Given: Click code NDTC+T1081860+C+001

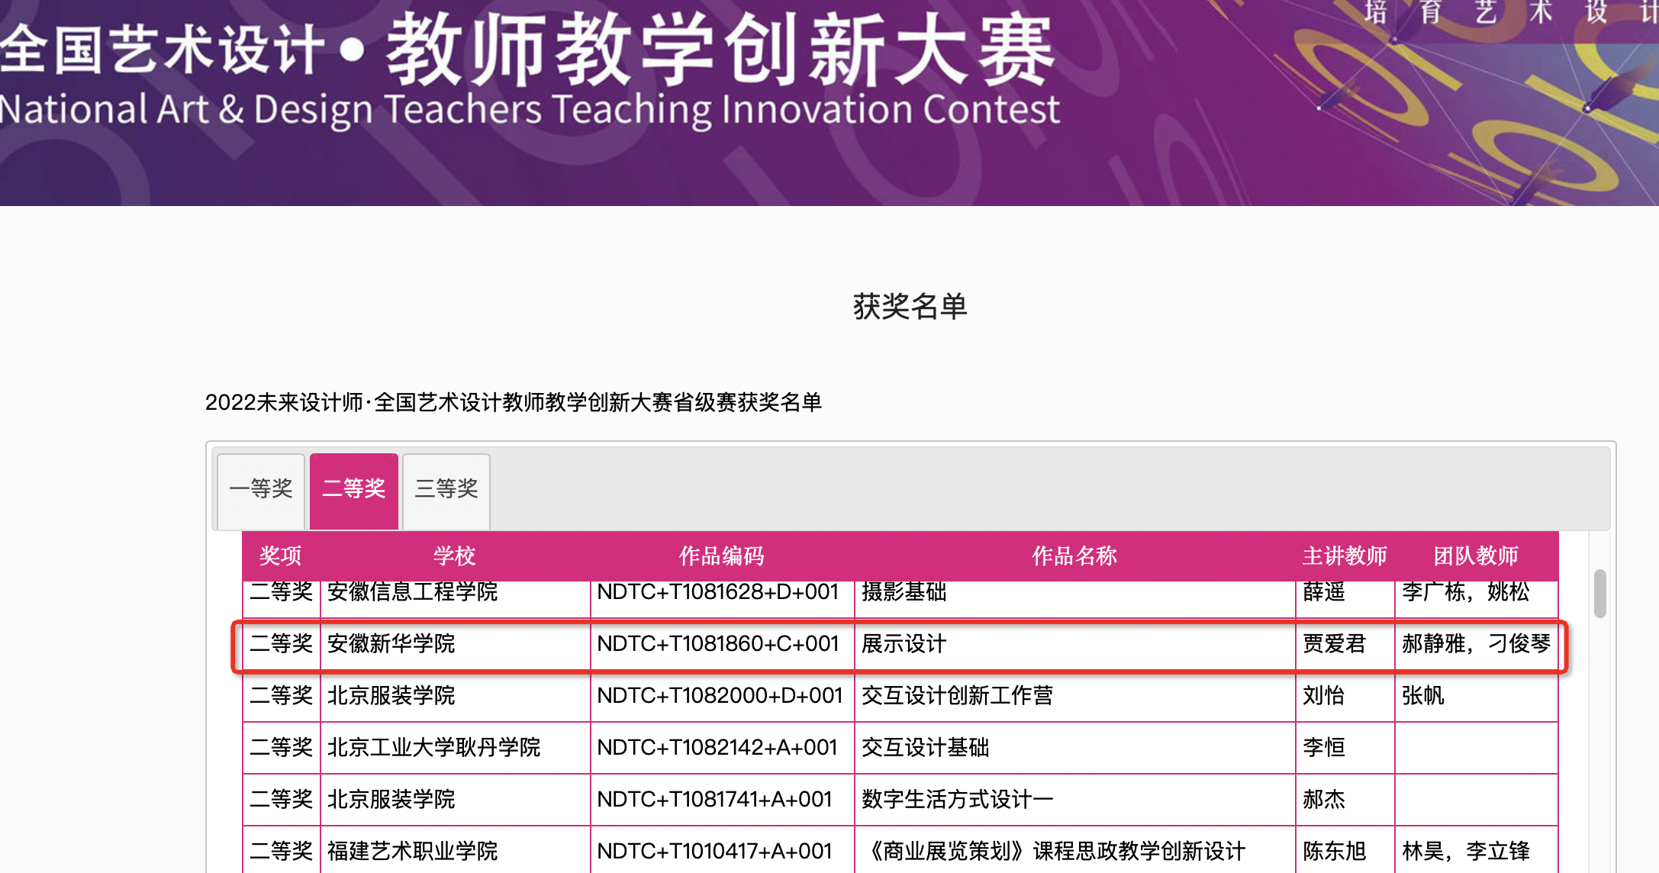Looking at the screenshot, I should (x=718, y=644).
